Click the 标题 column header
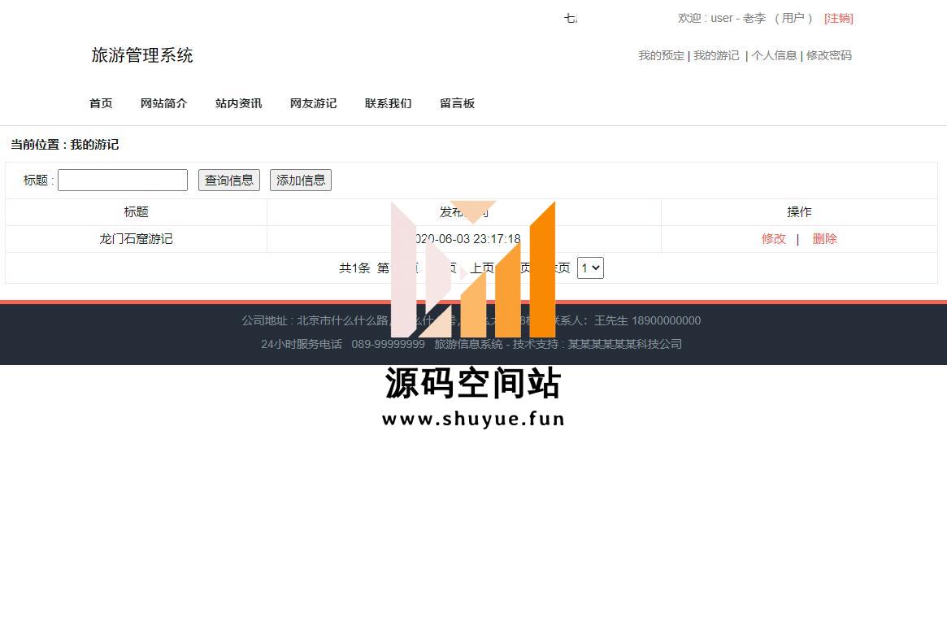 click(136, 212)
